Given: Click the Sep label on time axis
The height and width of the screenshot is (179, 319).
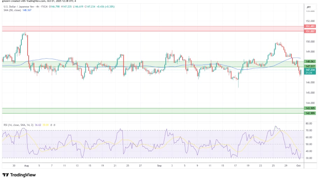Looking at the screenshot, I should [x=159, y=166].
